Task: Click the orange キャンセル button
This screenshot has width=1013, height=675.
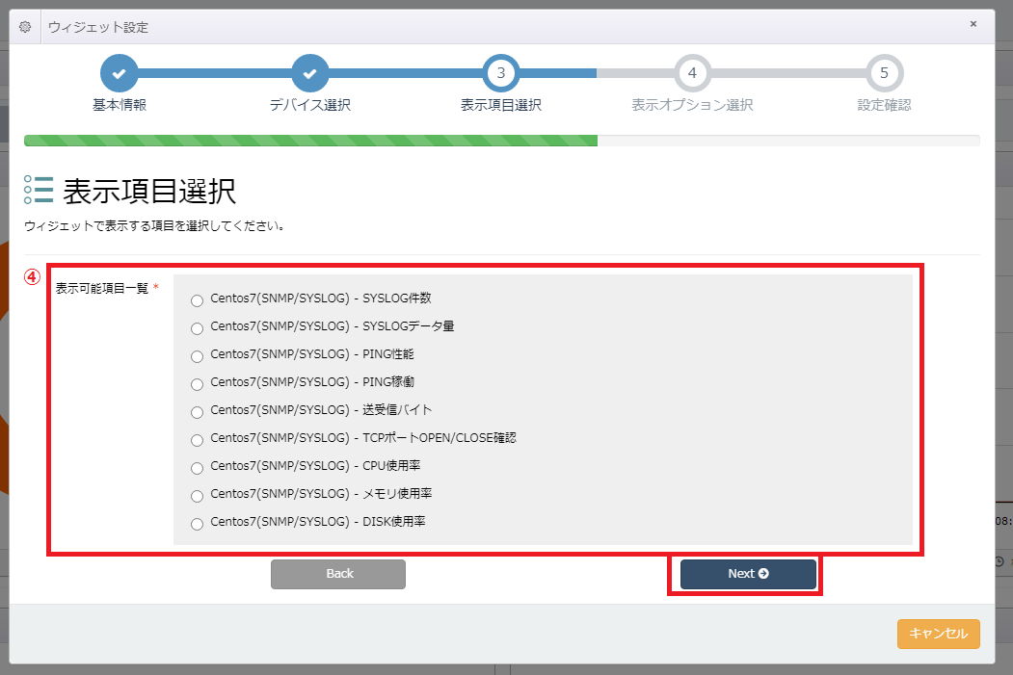Action: coord(939,634)
